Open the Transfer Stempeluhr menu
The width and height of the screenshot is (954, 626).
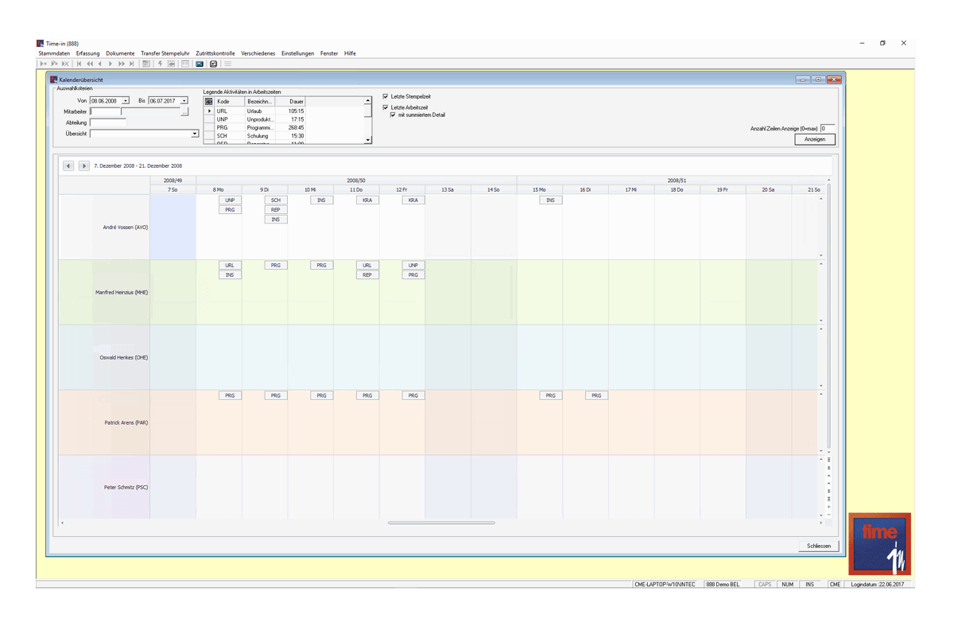[165, 53]
